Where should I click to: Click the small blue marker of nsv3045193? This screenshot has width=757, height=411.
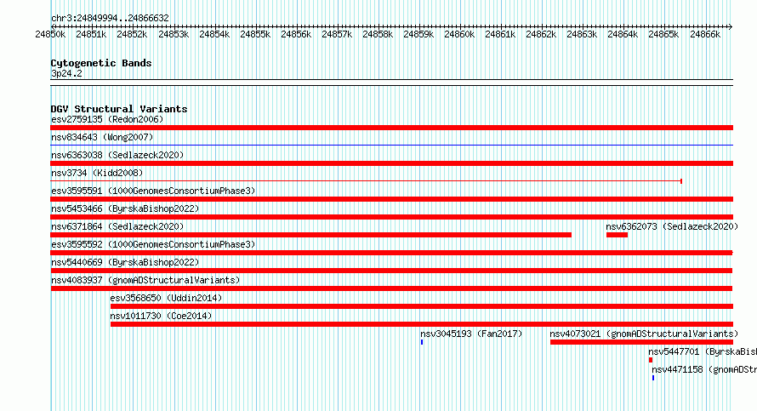click(x=422, y=342)
